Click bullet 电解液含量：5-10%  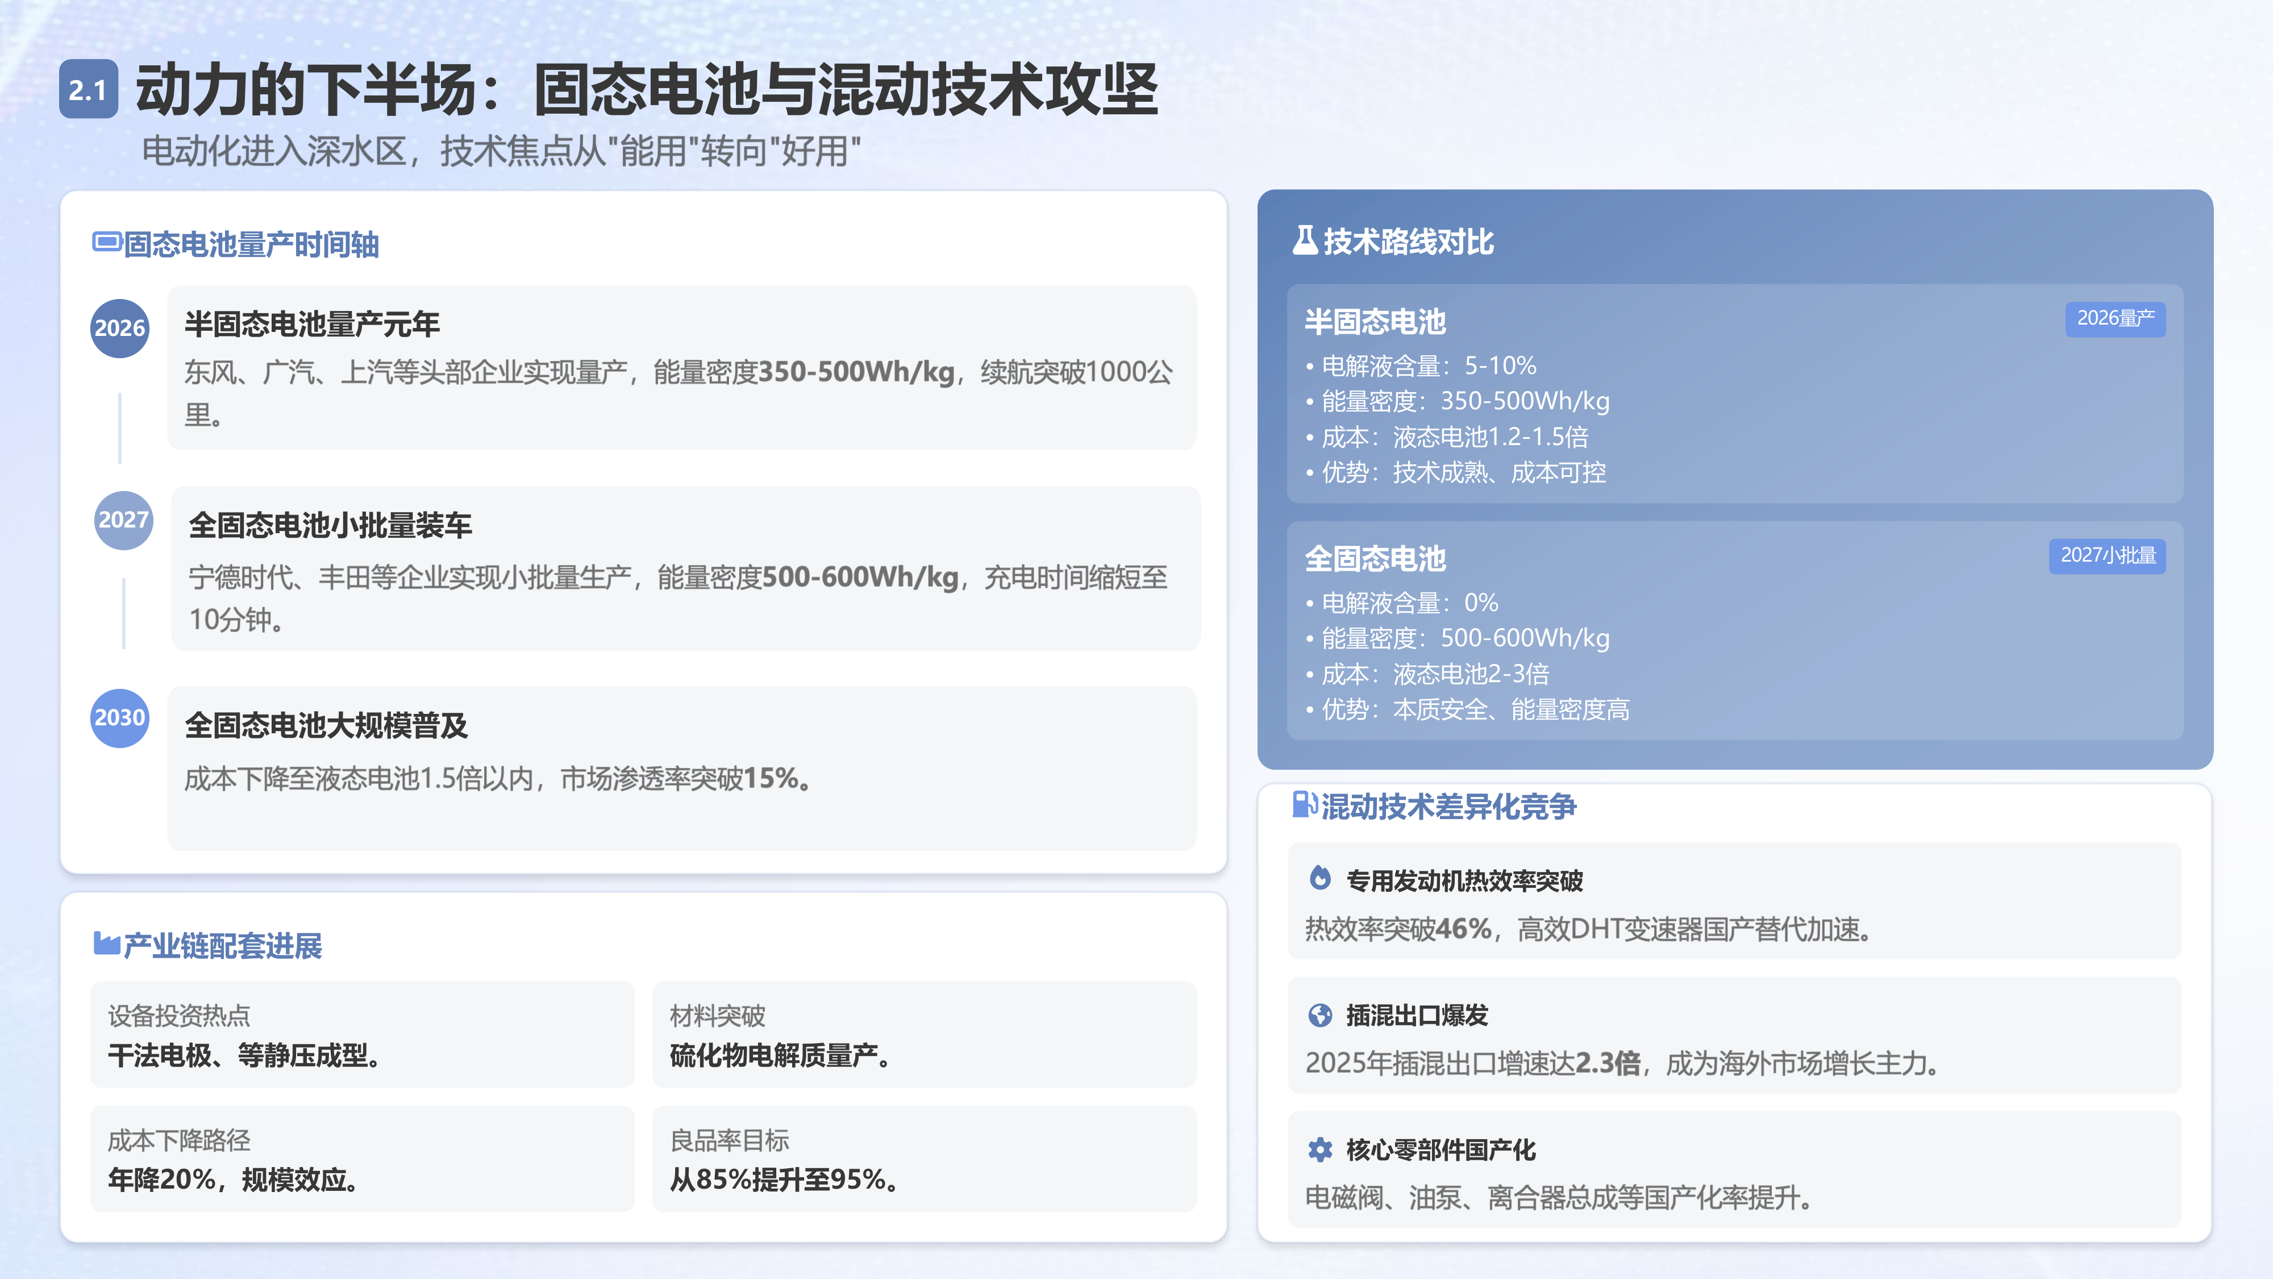click(1422, 366)
